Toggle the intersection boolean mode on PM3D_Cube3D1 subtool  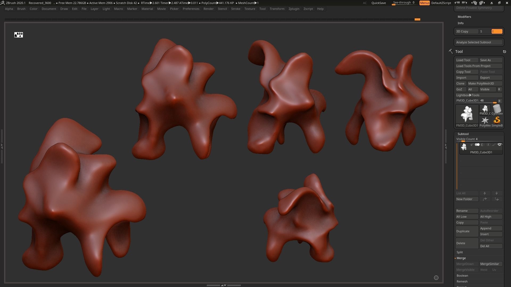[488, 145]
